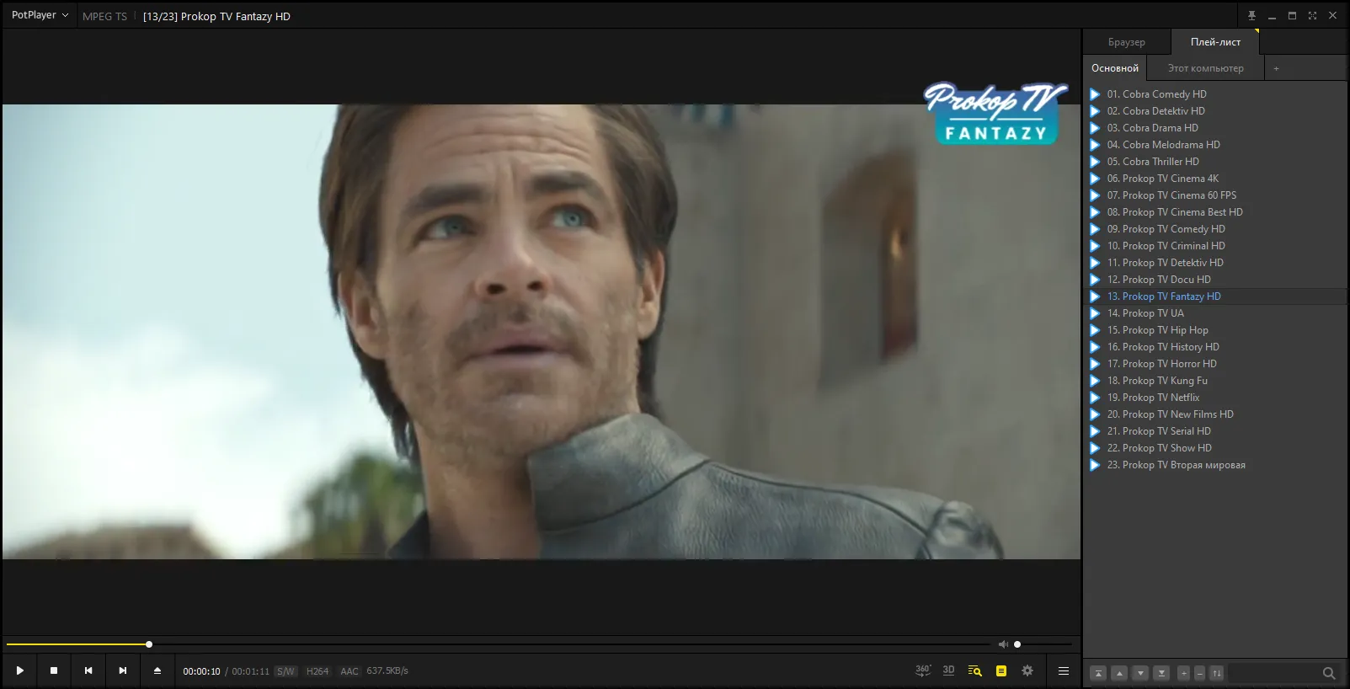Select 16. Prokop TV History HD
1350x689 pixels.
tap(1215, 347)
